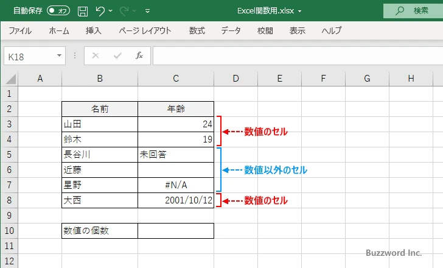Image resolution: width=443 pixels, height=268 pixels.
Task: Select column C header
Action: (176, 79)
